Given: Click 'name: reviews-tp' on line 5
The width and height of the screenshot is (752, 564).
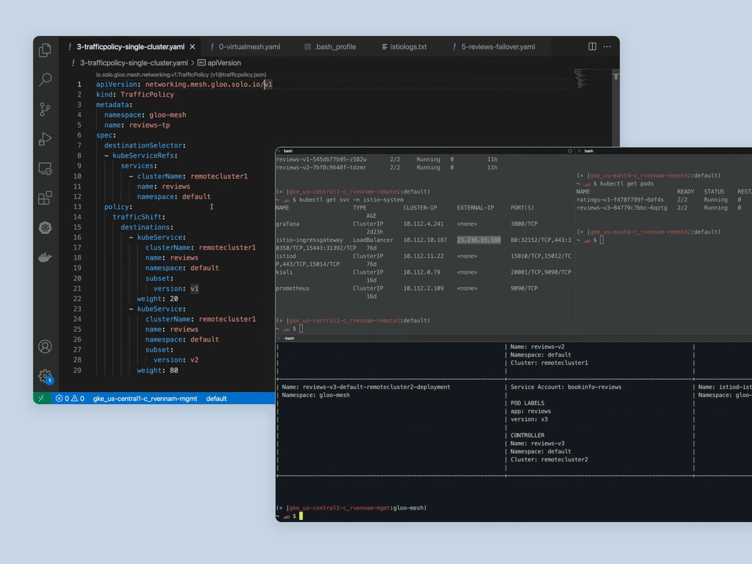Looking at the screenshot, I should point(137,125).
